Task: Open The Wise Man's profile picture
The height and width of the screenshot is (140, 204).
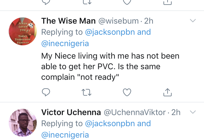Action: point(23,31)
